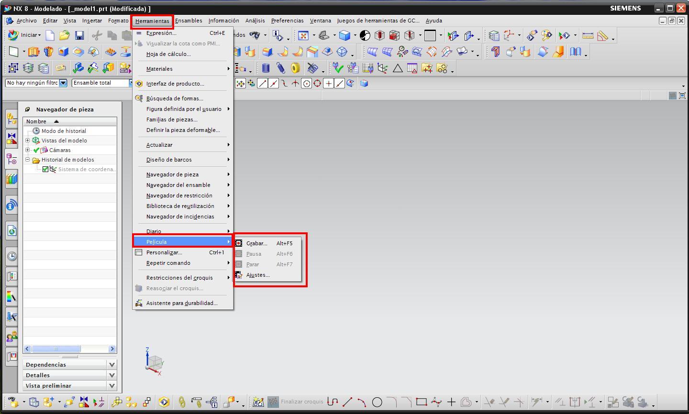Open the Preferencias menu
This screenshot has width=689, height=414.
287,21
